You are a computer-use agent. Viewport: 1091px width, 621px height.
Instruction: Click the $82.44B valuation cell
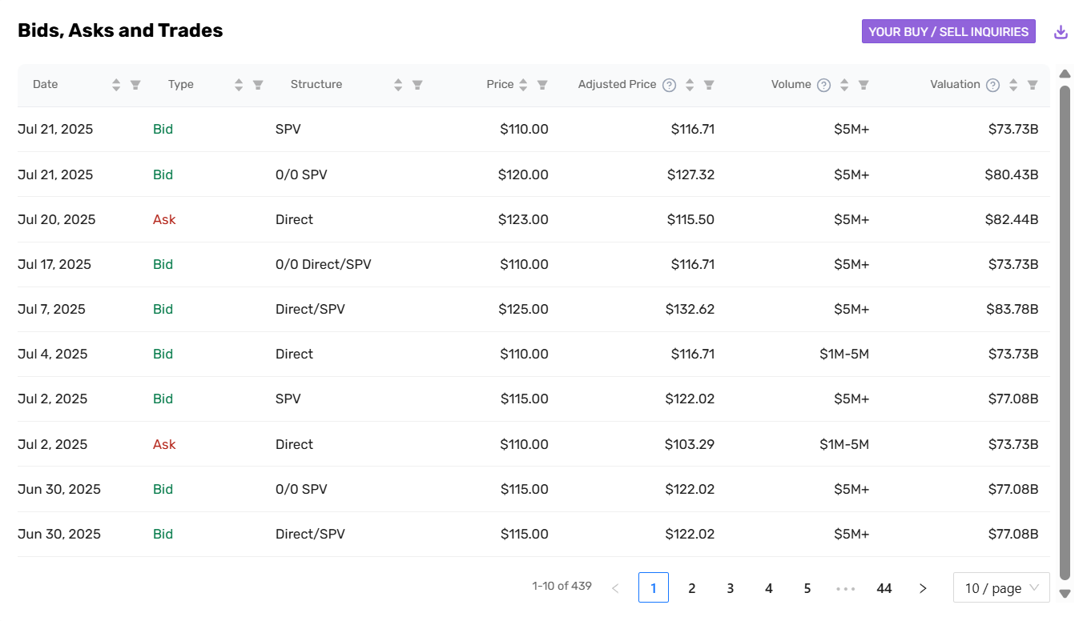pos(1012,219)
